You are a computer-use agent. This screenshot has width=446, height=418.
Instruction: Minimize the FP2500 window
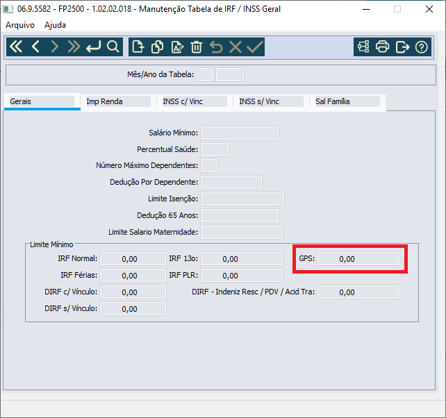[x=366, y=9]
